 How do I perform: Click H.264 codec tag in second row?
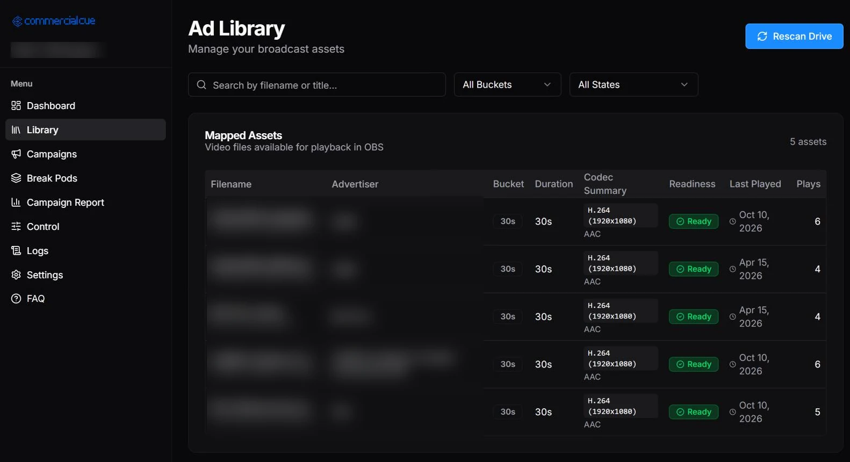[x=621, y=263]
